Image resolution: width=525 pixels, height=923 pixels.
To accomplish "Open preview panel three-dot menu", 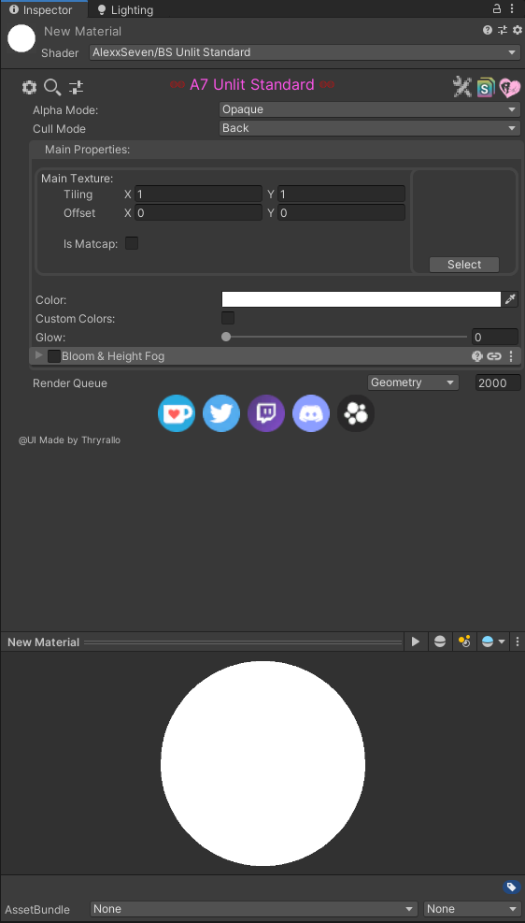I will point(518,642).
